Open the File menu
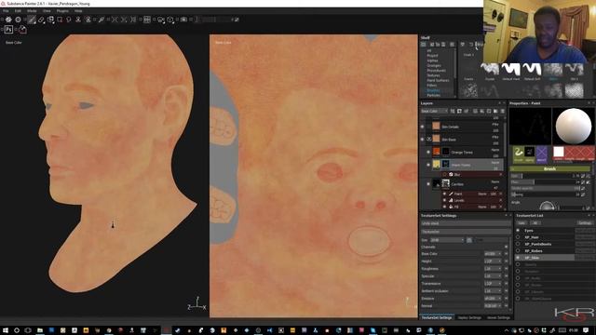 pos(7,11)
